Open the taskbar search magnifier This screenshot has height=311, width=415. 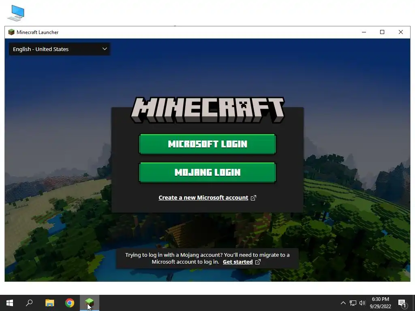pos(29,303)
